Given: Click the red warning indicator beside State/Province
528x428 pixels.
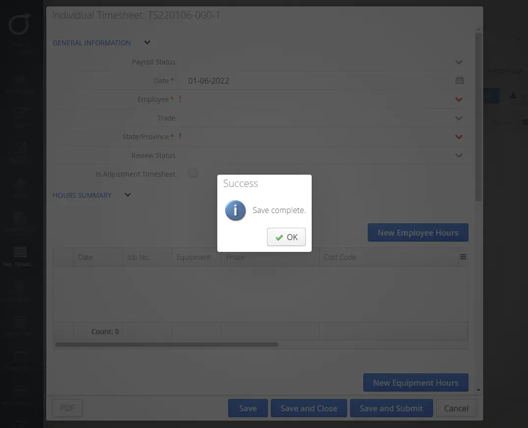Looking at the screenshot, I should click(x=180, y=136).
